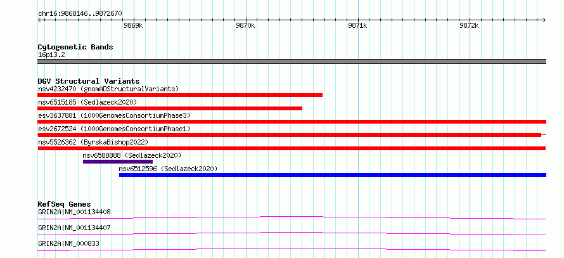Open the nsv6515185 (Sedlazeck2020) label
Image resolution: width=564 pixels, height=258 pixels.
click(x=87, y=102)
